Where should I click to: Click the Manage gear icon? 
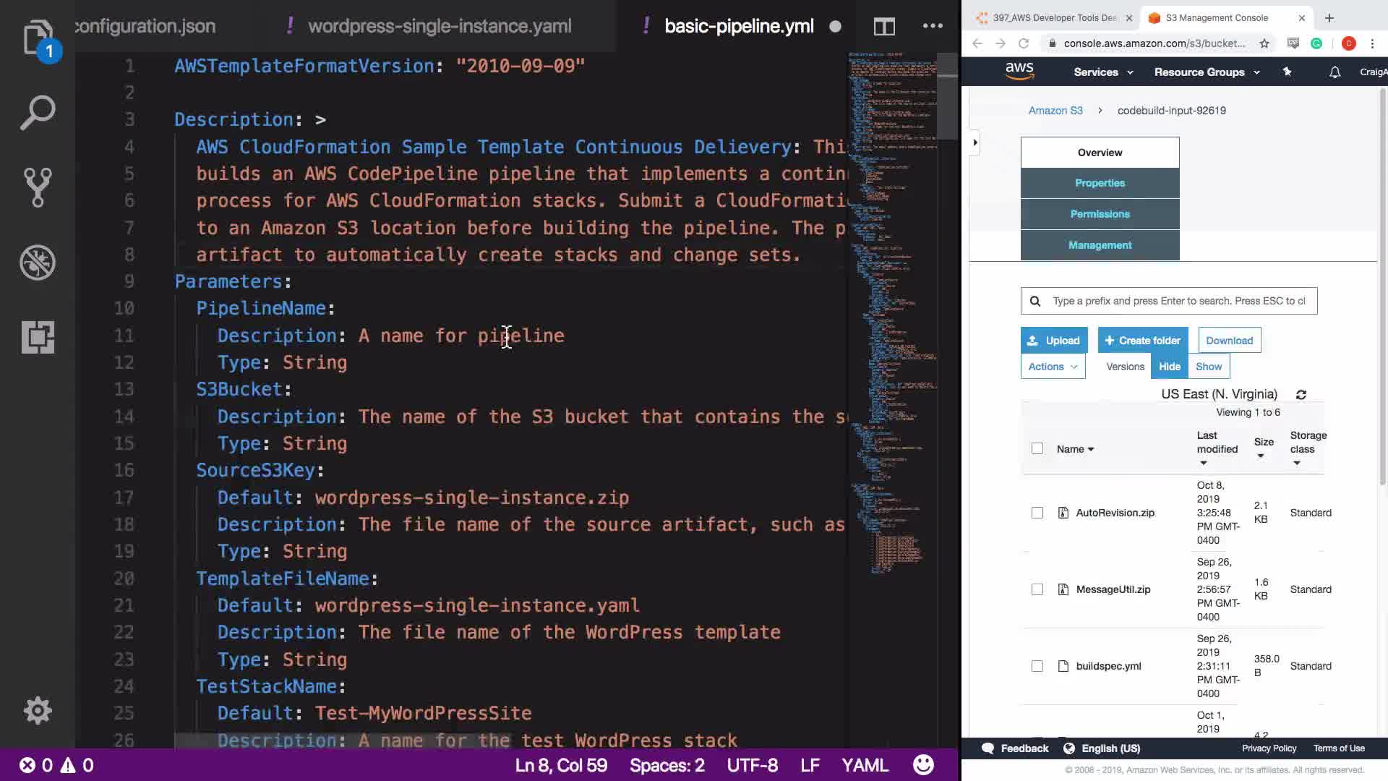37,710
